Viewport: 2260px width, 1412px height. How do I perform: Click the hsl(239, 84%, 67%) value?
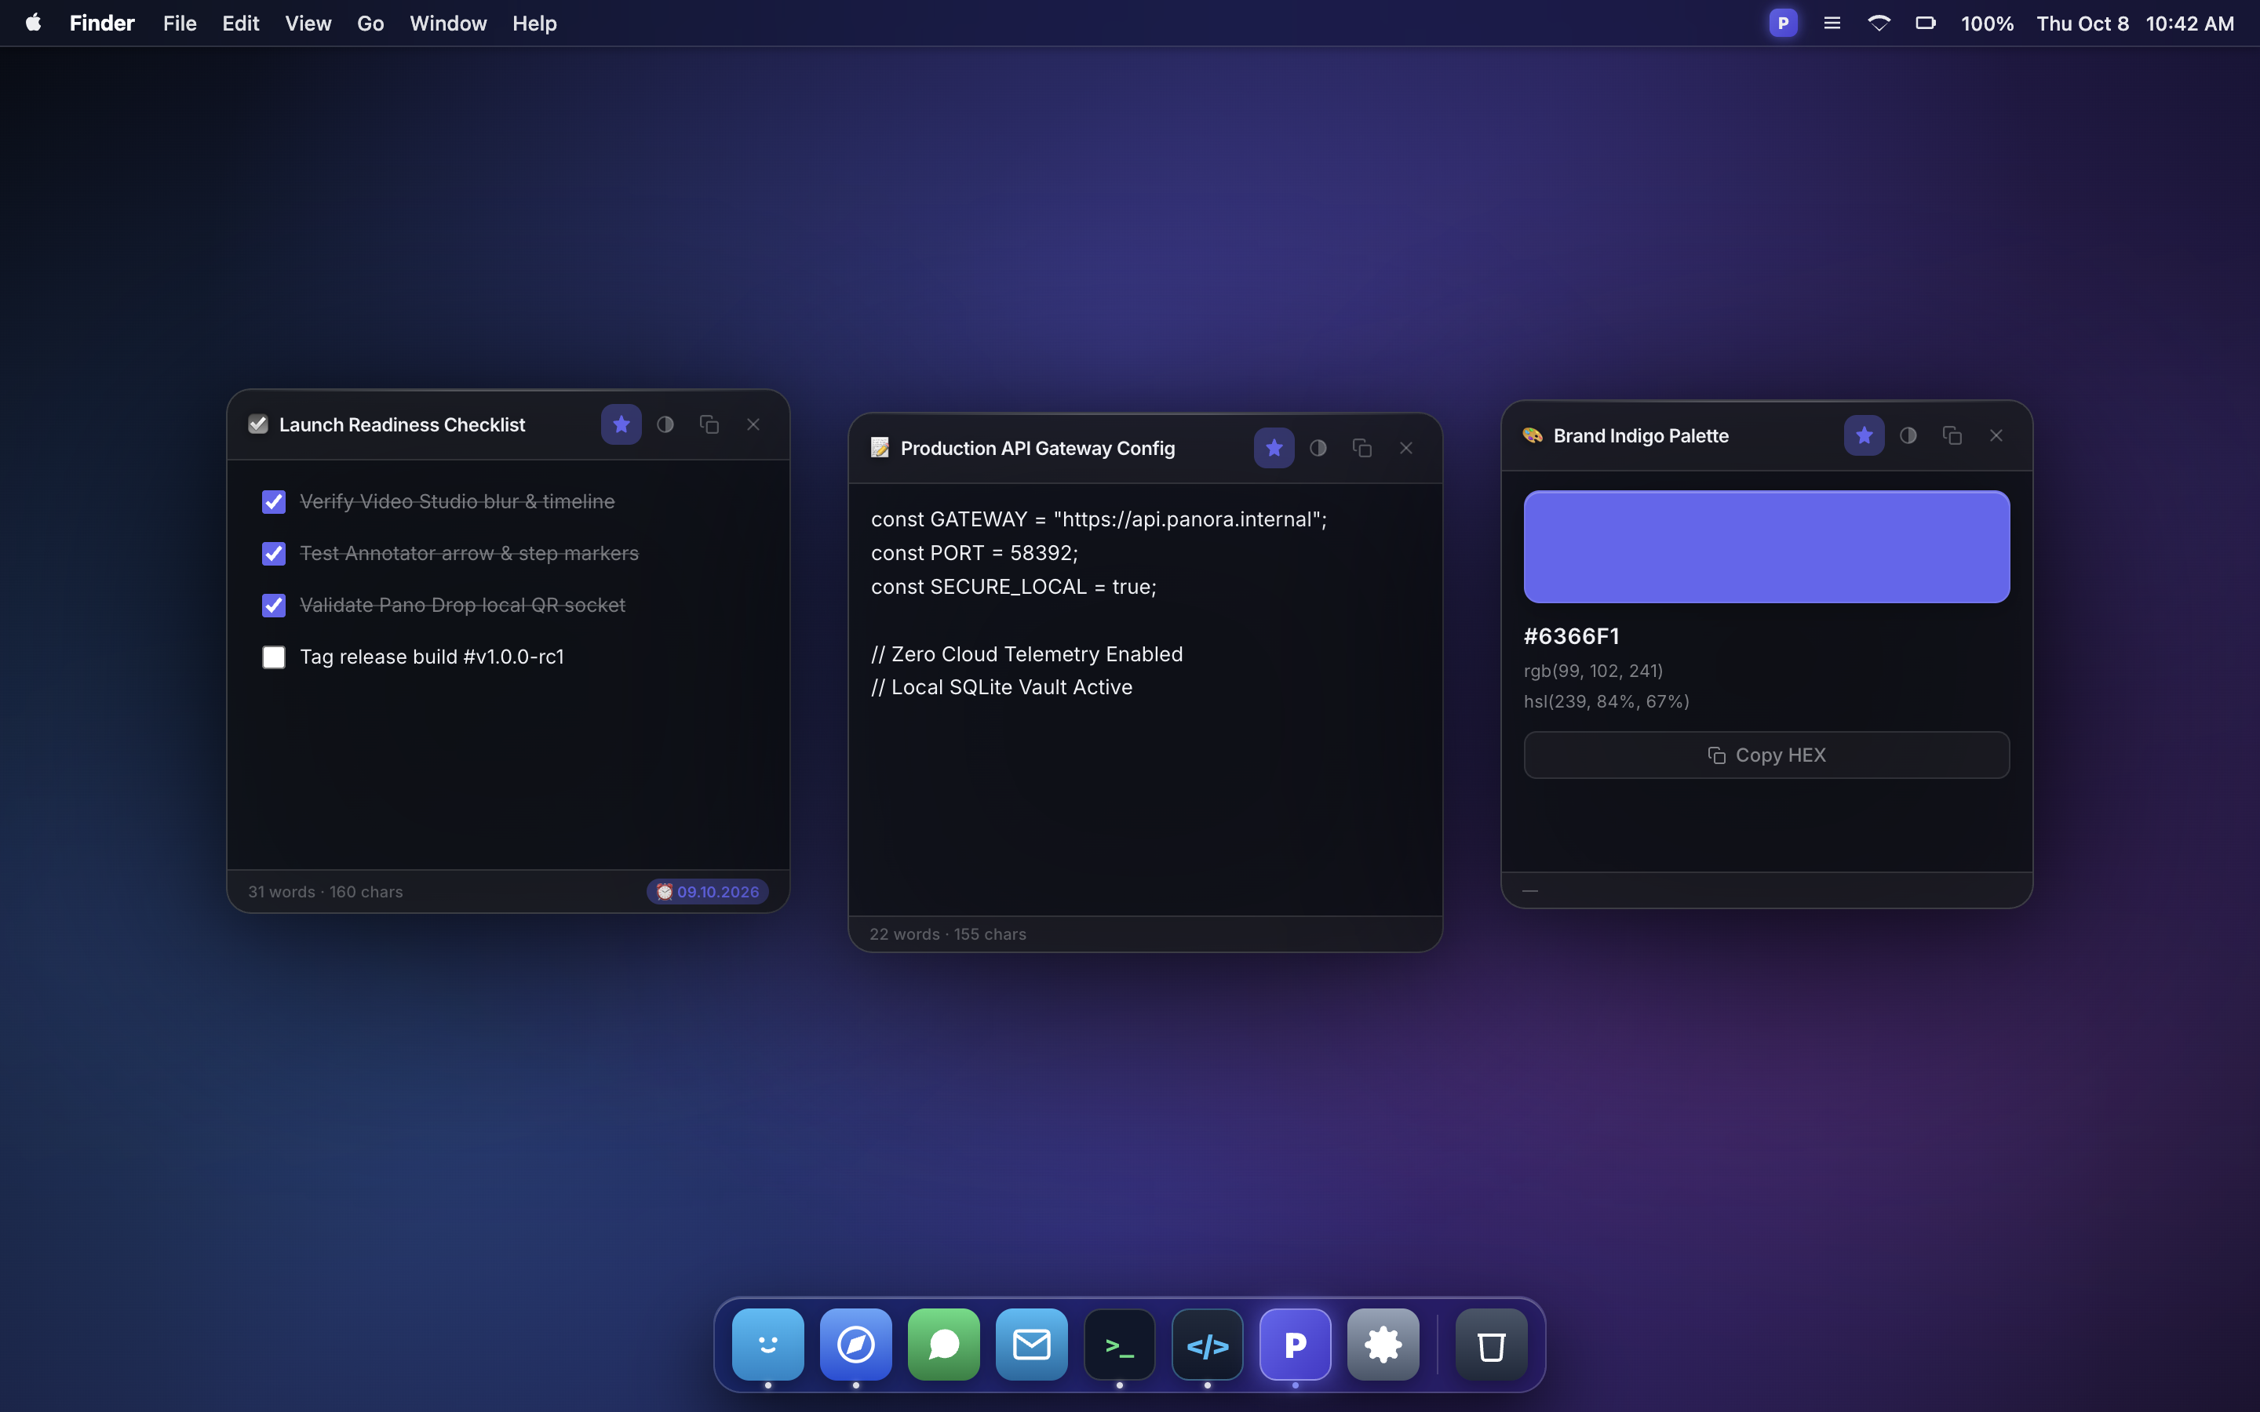coord(1606,701)
